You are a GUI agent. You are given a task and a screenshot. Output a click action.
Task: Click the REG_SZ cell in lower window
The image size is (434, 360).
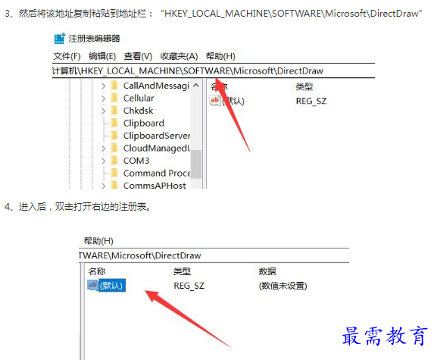tap(189, 286)
